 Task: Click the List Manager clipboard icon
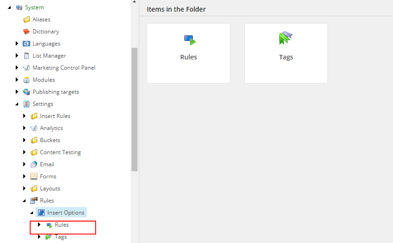pos(27,56)
